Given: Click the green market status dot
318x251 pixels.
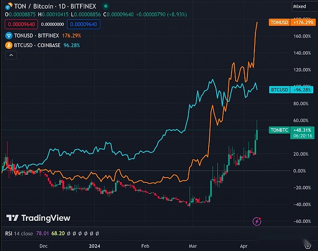Looking at the screenshot, I should (105, 6).
